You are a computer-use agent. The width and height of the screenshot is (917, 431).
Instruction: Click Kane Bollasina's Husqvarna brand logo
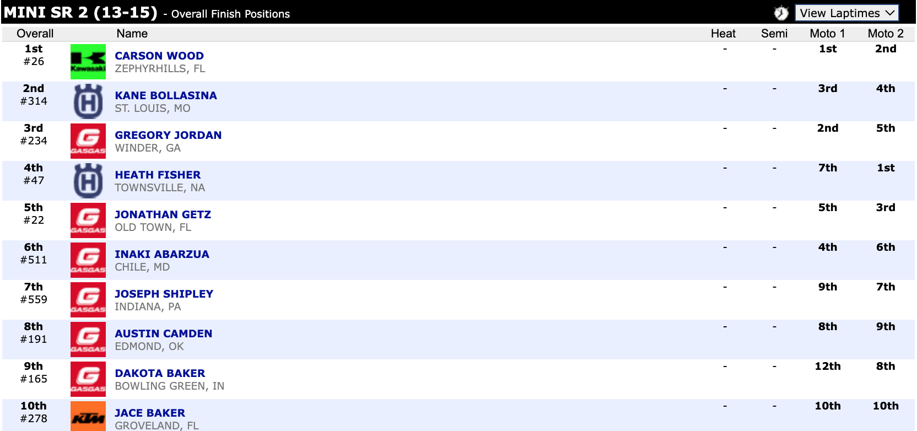coord(88,101)
